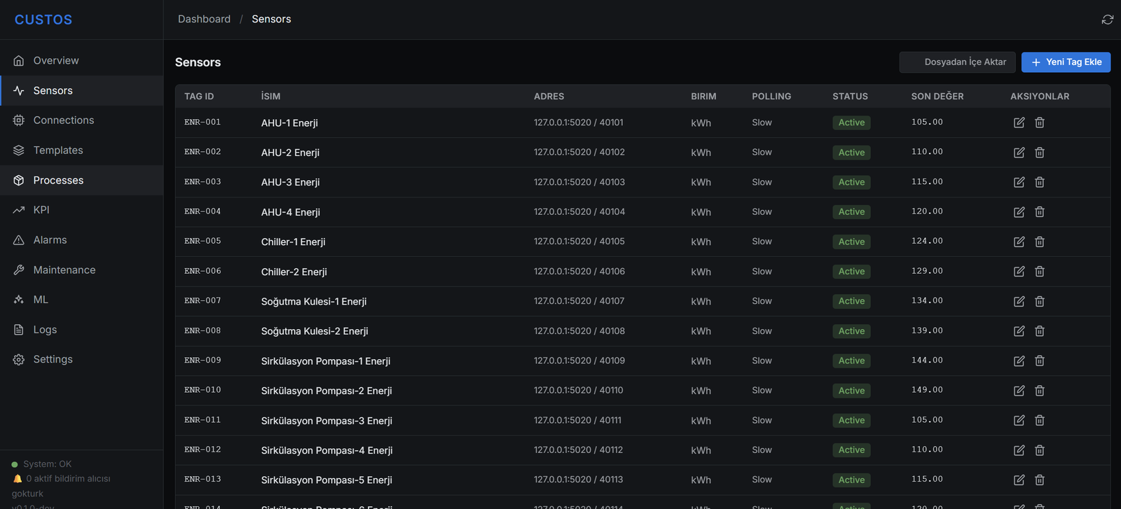
Task: Click the Sensors breadcrumb item
Action: (271, 19)
